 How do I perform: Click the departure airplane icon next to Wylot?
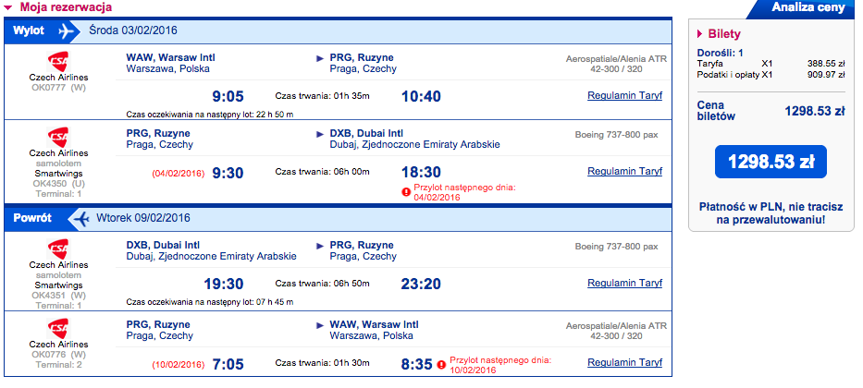click(x=66, y=30)
